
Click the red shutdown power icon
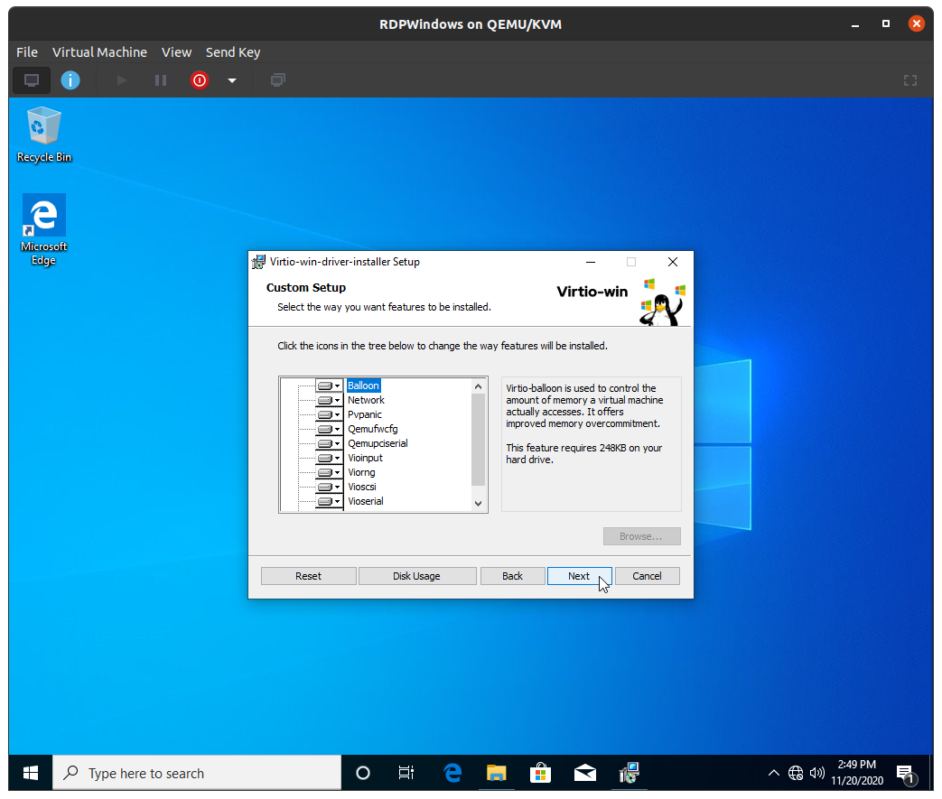click(x=200, y=80)
